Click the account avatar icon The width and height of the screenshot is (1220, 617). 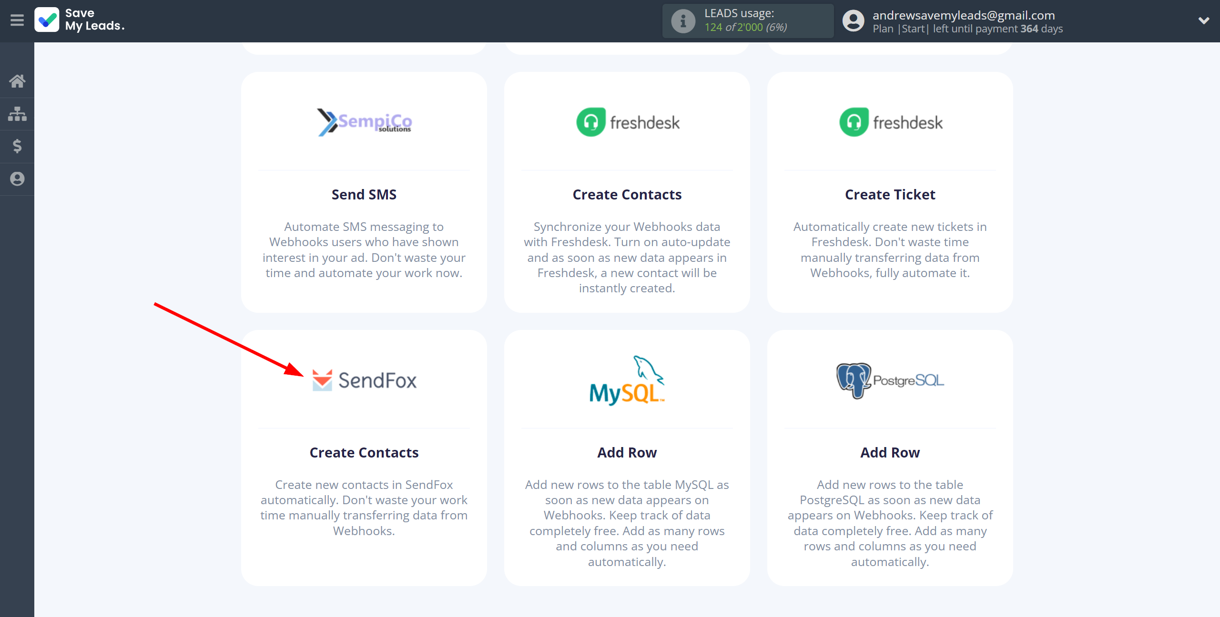click(x=853, y=21)
